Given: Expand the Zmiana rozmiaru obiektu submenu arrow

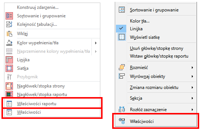Looking at the screenshot, I should point(192,87).
